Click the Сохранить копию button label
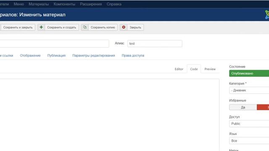Viewport: 269px width, 151px height. tap(103, 27)
